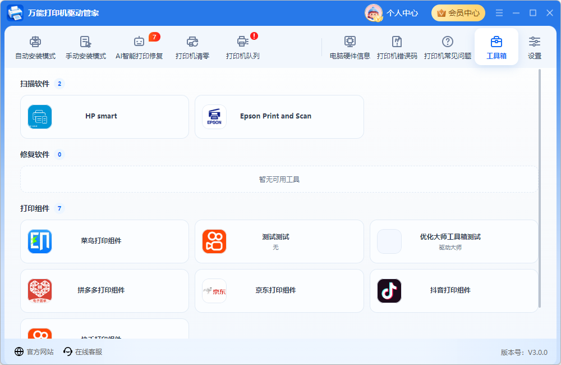Select the 工具箱 toolbox tab

(496, 47)
